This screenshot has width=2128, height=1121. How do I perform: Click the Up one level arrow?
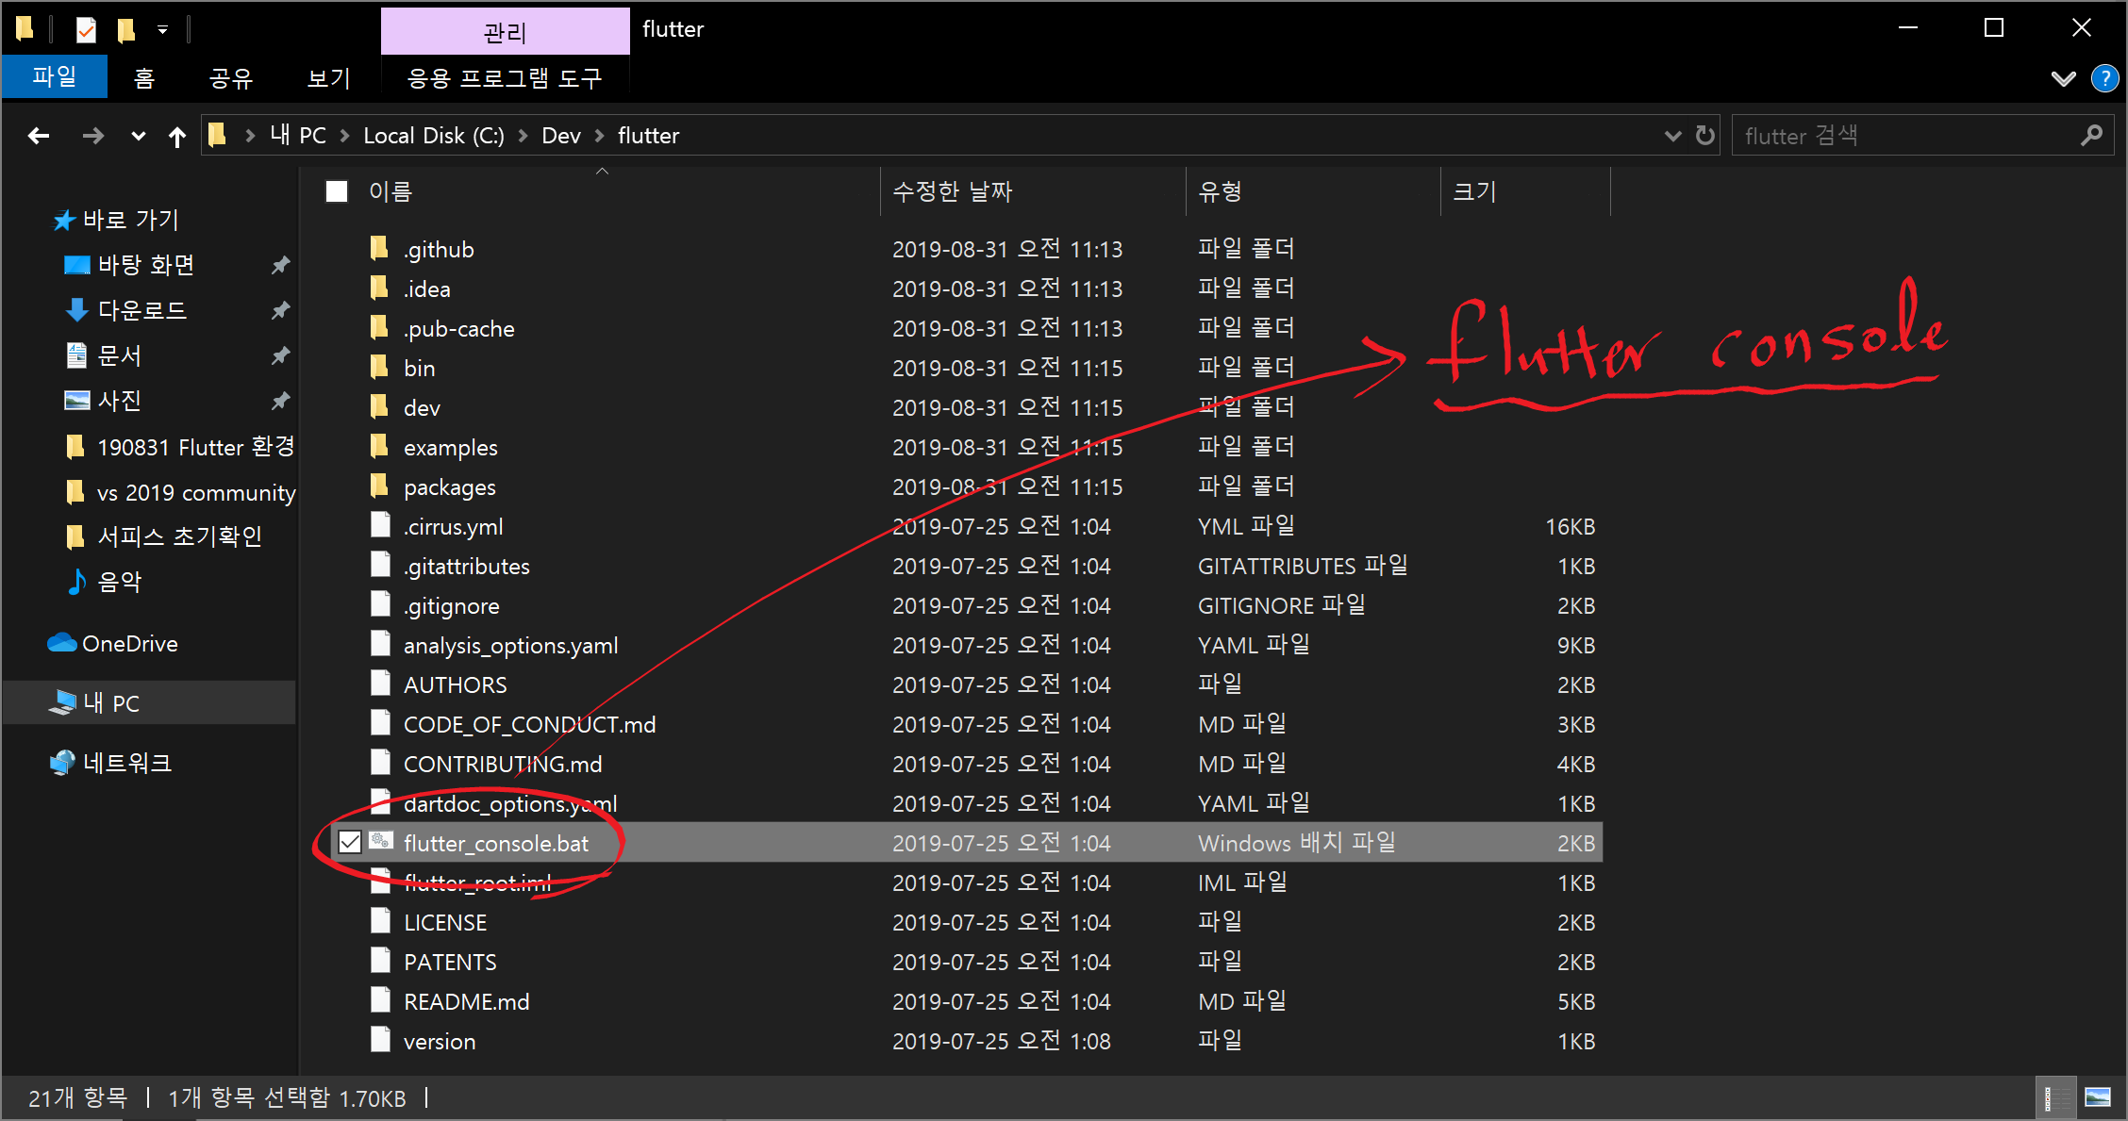point(176,137)
